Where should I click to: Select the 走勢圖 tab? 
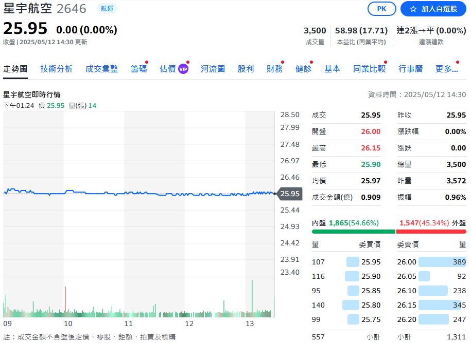tap(15, 69)
